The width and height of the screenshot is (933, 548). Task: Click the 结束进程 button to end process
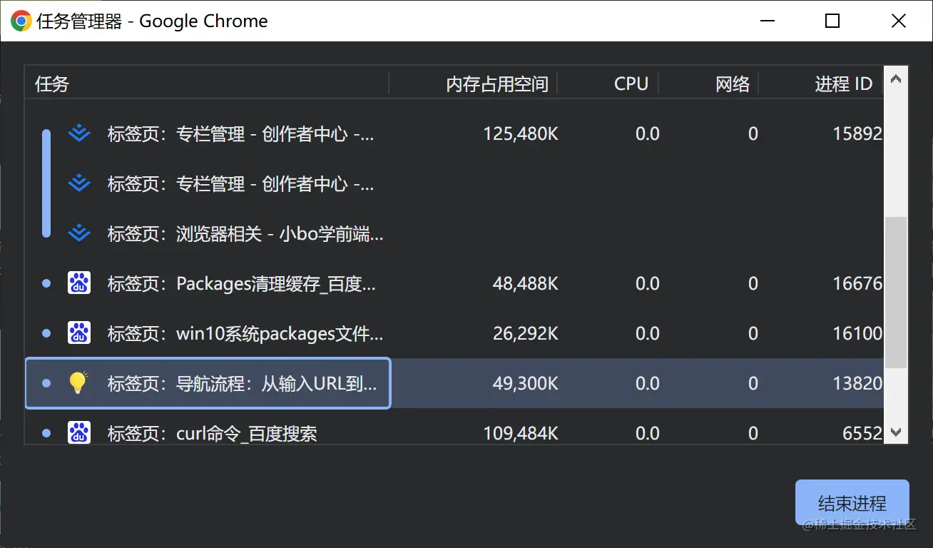point(852,502)
